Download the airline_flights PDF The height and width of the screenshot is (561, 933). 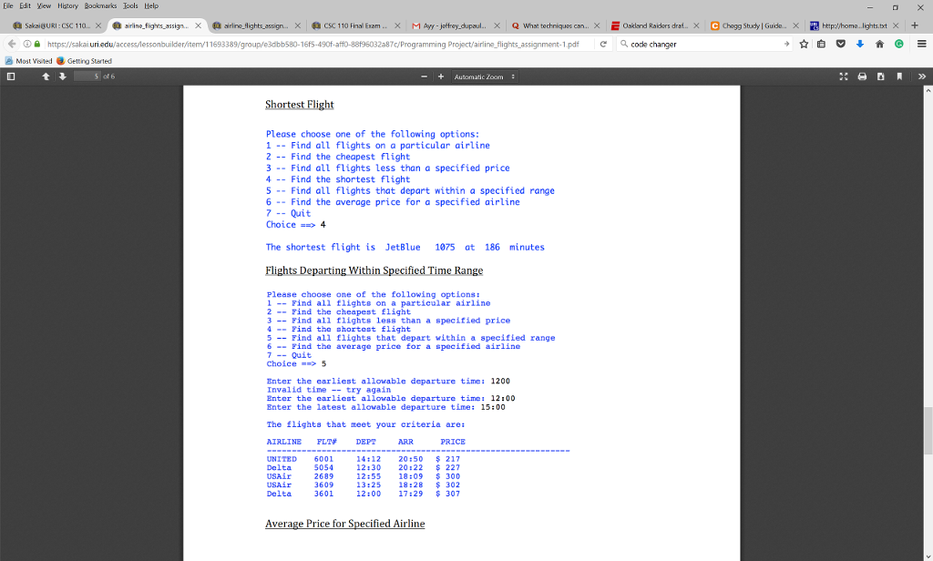[880, 76]
